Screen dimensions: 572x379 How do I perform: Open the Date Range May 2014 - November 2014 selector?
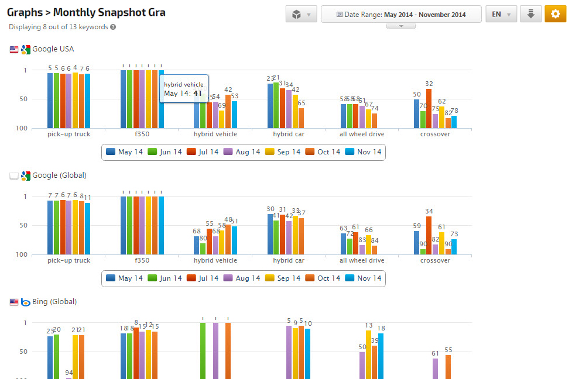pyautogui.click(x=402, y=14)
